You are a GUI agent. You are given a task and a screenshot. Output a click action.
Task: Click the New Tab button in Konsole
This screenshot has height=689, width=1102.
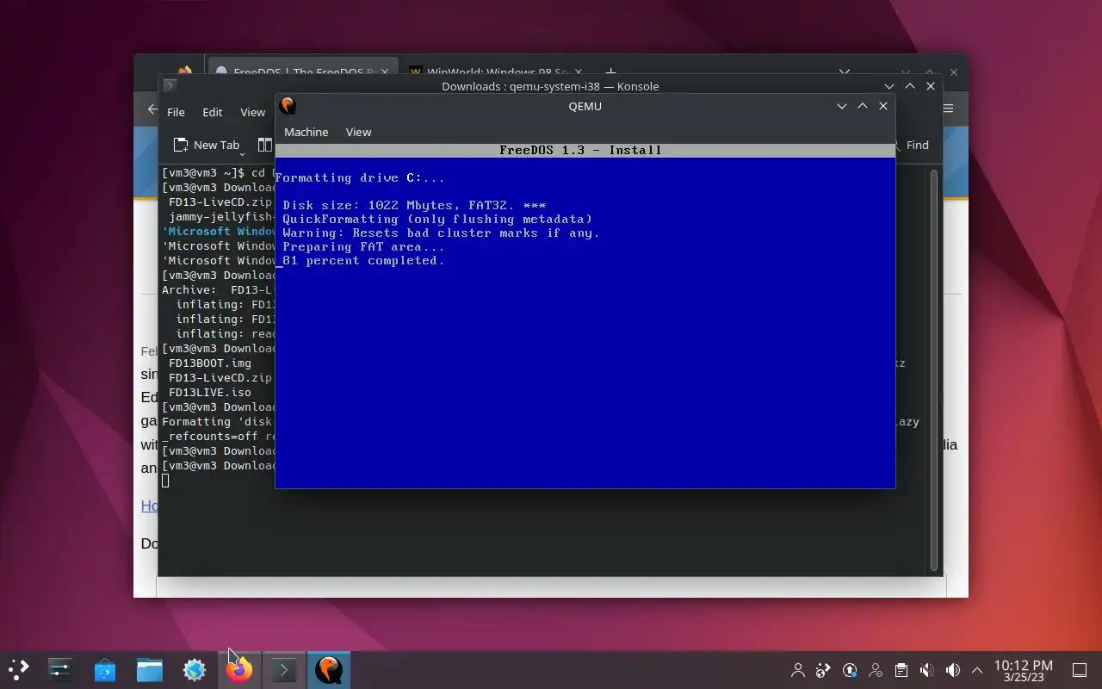207,145
